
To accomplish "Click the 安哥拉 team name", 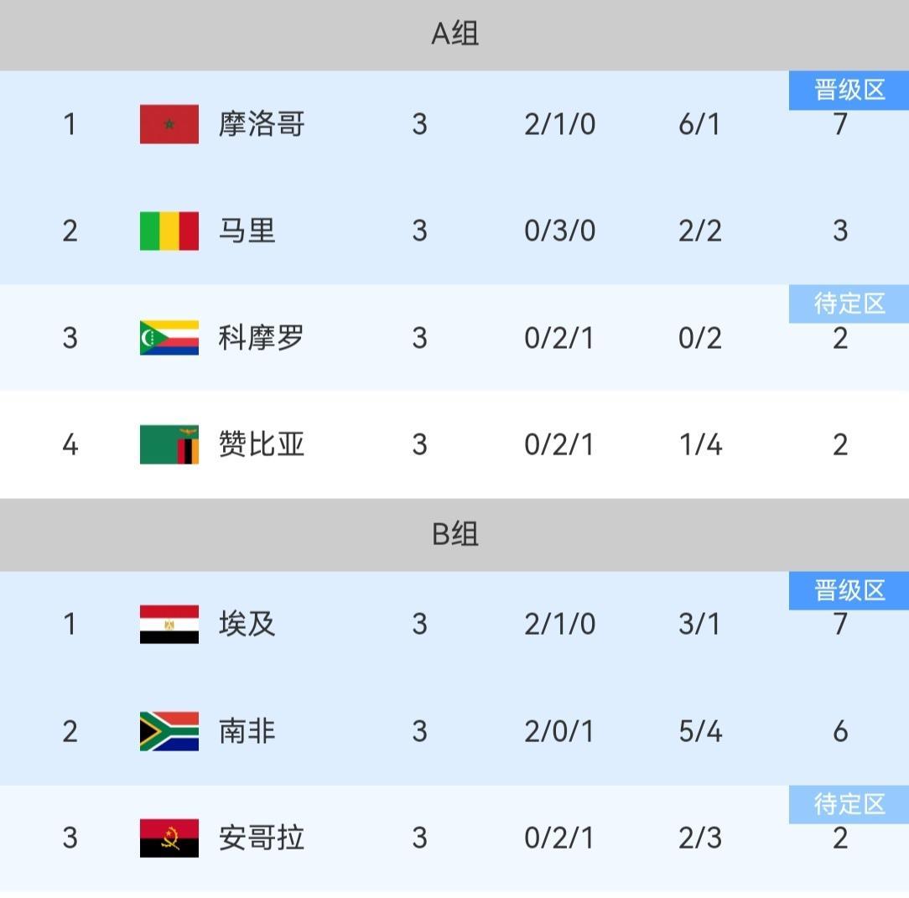I will (x=261, y=838).
